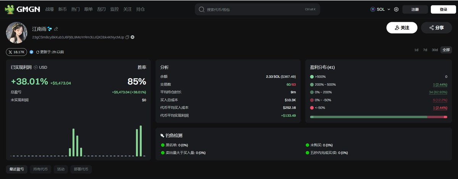The width and height of the screenshot is (458, 179).
Task: Follow this wallet with 关注 button
Action: click(402, 28)
